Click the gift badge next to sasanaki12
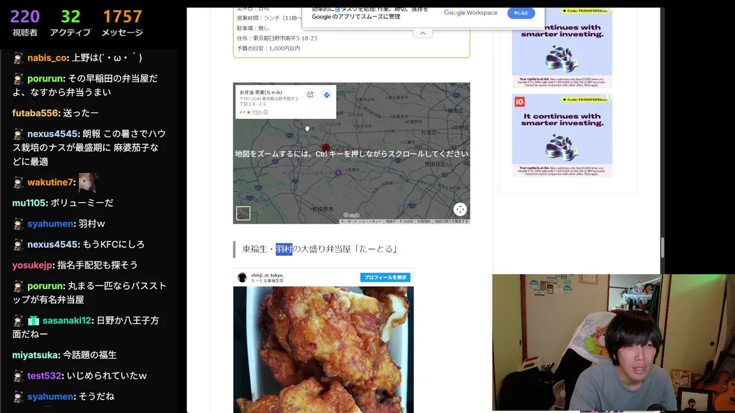Image resolution: width=735 pixels, height=413 pixels. point(33,321)
